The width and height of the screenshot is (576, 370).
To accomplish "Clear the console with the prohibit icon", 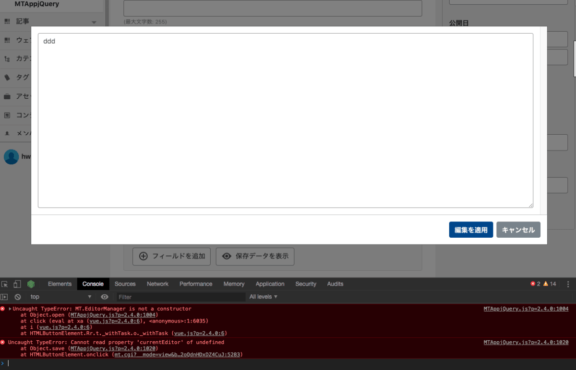I will 18,297.
